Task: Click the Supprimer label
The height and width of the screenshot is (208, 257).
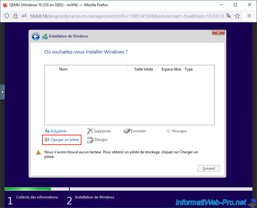Action: point(102,131)
